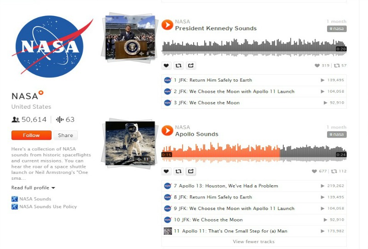Select track 2 JFK: We Choose the Moon with Apollo 11 Launch

coord(254,92)
